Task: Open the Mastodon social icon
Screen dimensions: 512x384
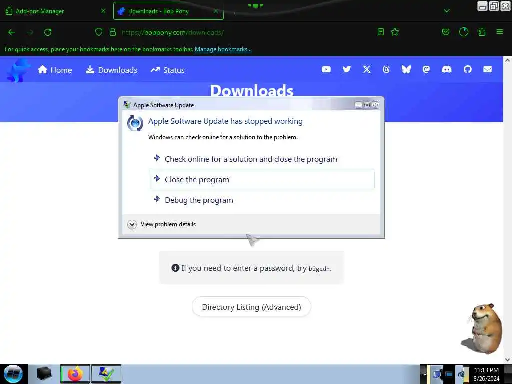Action: 426,69
